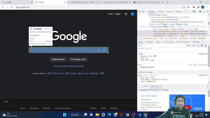Open the DevTools drawer three-dot menu
Screen dimensions: 210x118
(139, 86)
